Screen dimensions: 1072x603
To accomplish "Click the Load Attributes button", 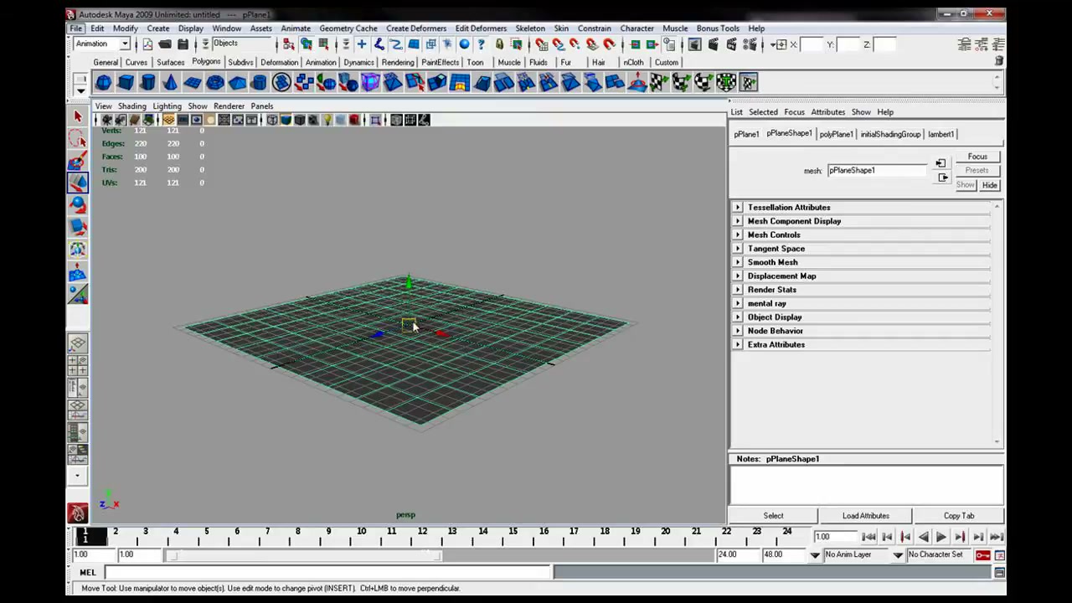I will click(865, 516).
